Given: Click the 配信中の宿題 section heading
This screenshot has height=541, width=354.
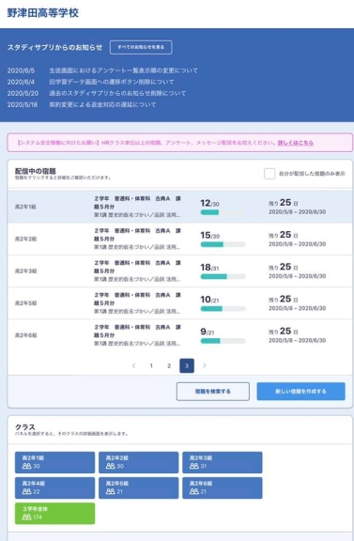Looking at the screenshot, I should (x=35, y=171).
